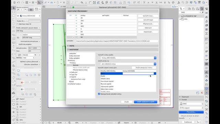The width and height of the screenshot is (220, 124).
Task: Click the Přejmenovat... button
Action: pos(148,24)
